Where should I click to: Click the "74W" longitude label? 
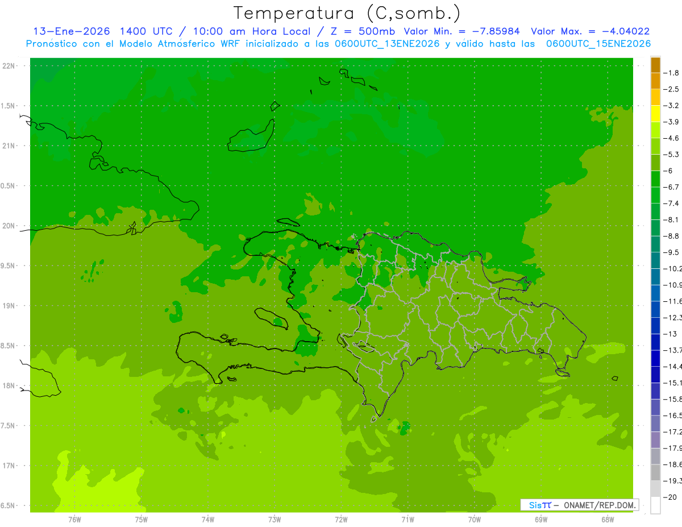[x=208, y=519]
